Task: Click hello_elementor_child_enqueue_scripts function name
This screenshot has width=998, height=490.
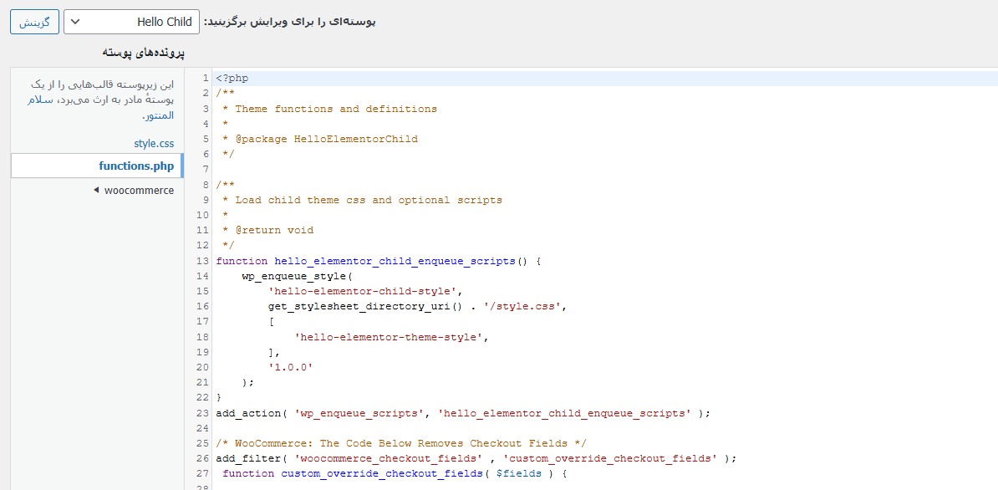Action: click(396, 261)
